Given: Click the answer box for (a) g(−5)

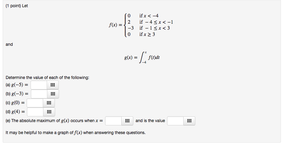Looking at the screenshot, I should point(39,85).
